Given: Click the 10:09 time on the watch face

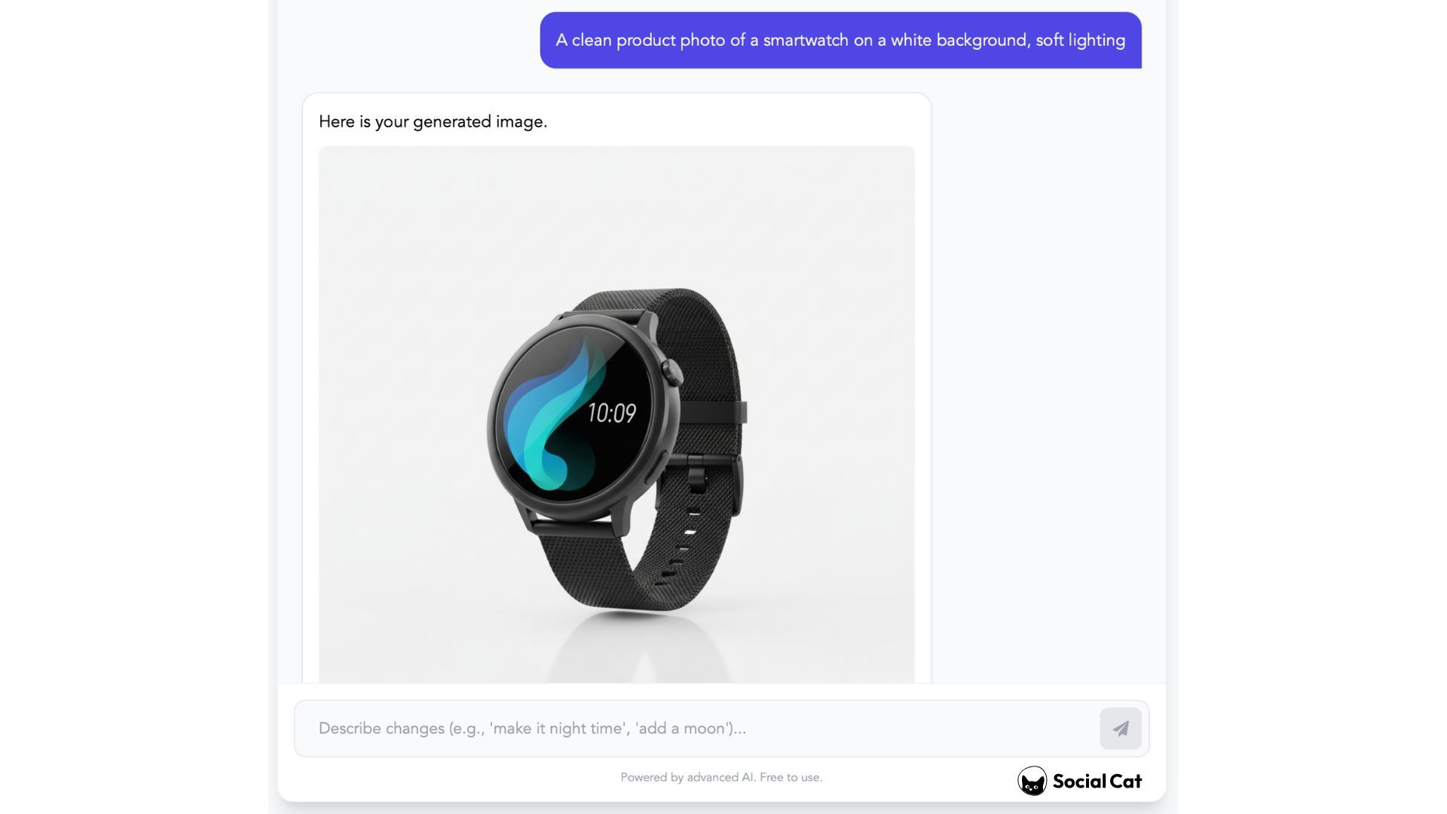Looking at the screenshot, I should (x=611, y=413).
